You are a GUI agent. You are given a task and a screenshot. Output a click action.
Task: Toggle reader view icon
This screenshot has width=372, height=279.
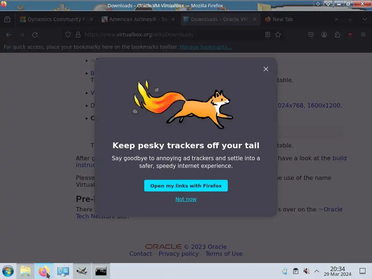(x=268, y=35)
